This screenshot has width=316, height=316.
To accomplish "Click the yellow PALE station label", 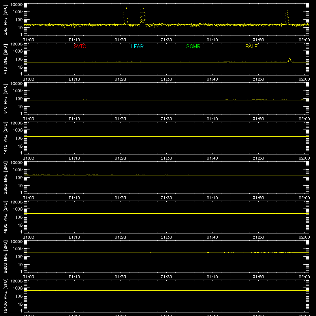I will [x=251, y=46].
